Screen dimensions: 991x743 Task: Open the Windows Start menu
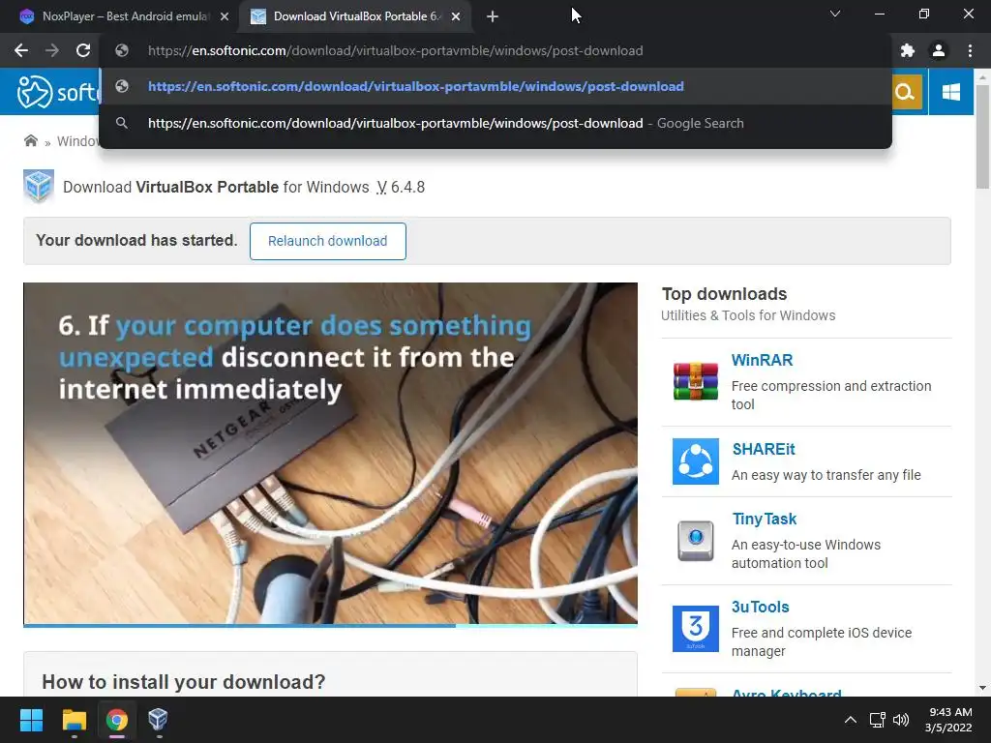click(x=31, y=720)
